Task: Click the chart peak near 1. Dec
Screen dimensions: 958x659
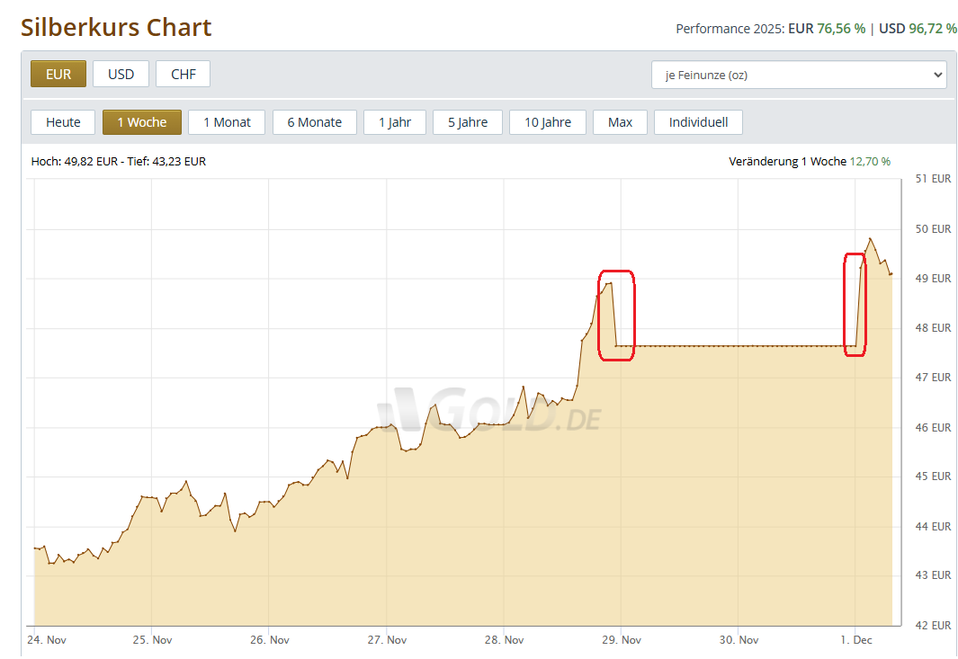Action: 869,239
